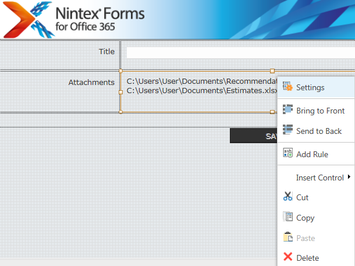Click the Attachments field label

91,83
